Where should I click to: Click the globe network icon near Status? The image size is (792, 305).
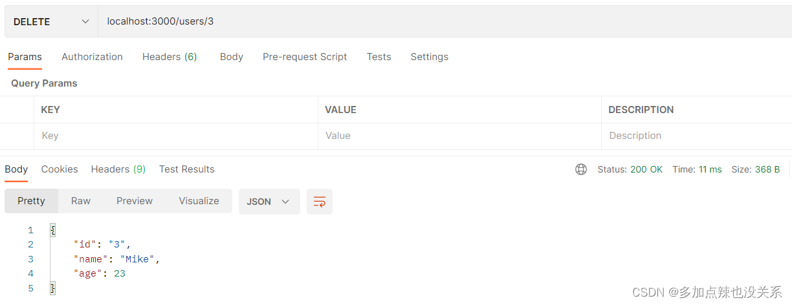(581, 169)
